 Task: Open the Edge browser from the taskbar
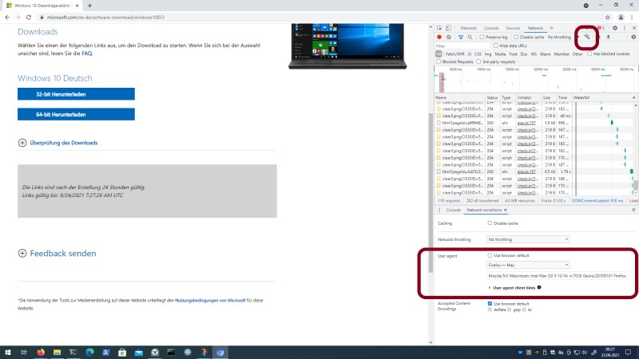[89, 352]
